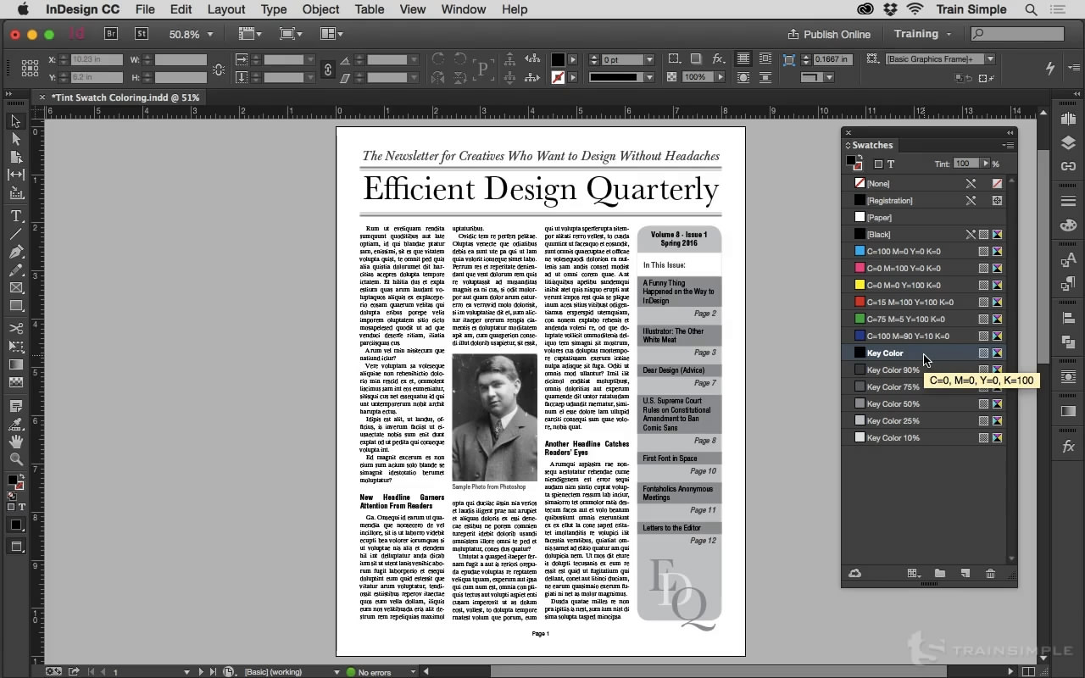Click New Color Group folder icon
Screen dimensions: 1085x678
pyautogui.click(x=939, y=574)
